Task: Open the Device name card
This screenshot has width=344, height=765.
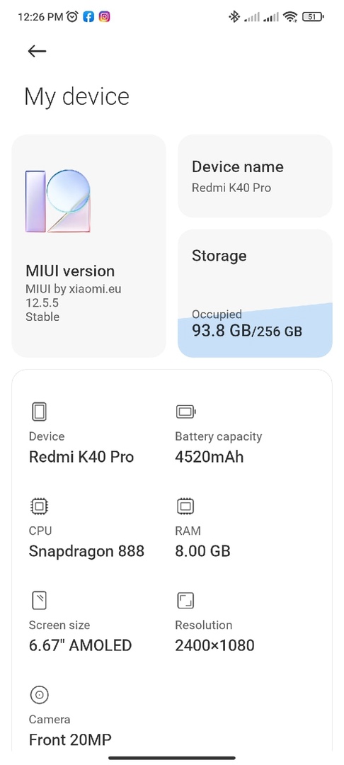Action: point(255,176)
